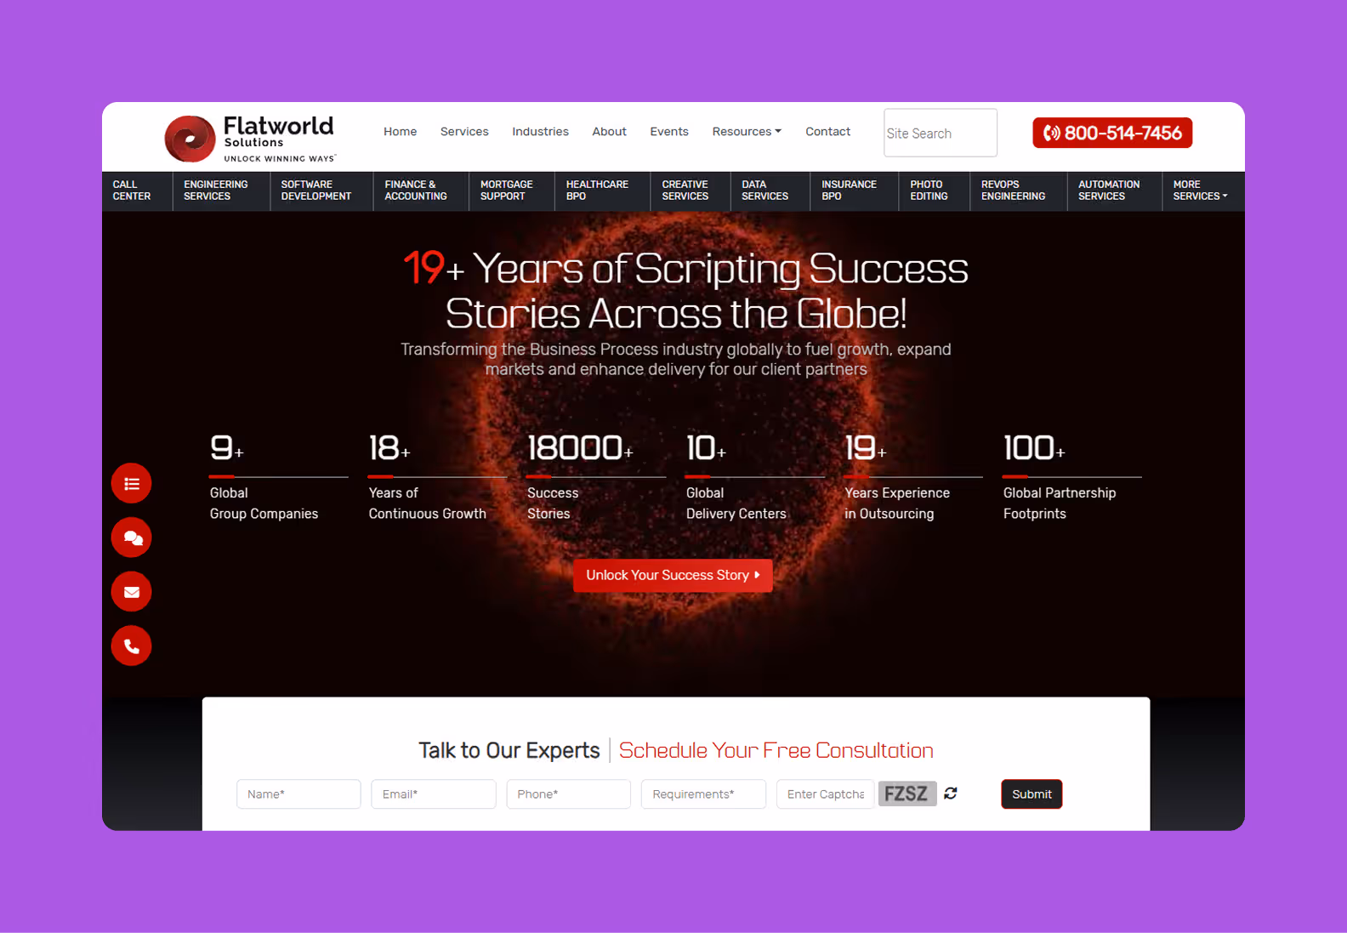Click the Flatworld Solutions logo

tap(251, 138)
